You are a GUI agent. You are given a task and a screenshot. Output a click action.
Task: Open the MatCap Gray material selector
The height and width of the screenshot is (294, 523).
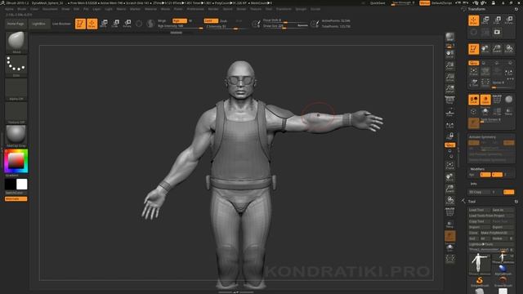pos(16,136)
